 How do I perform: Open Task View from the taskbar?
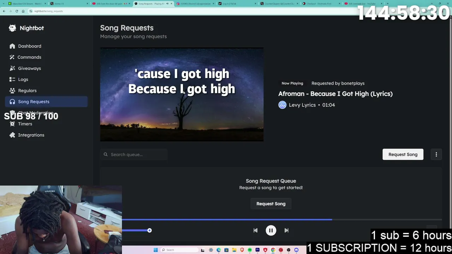pyautogui.click(x=203, y=250)
